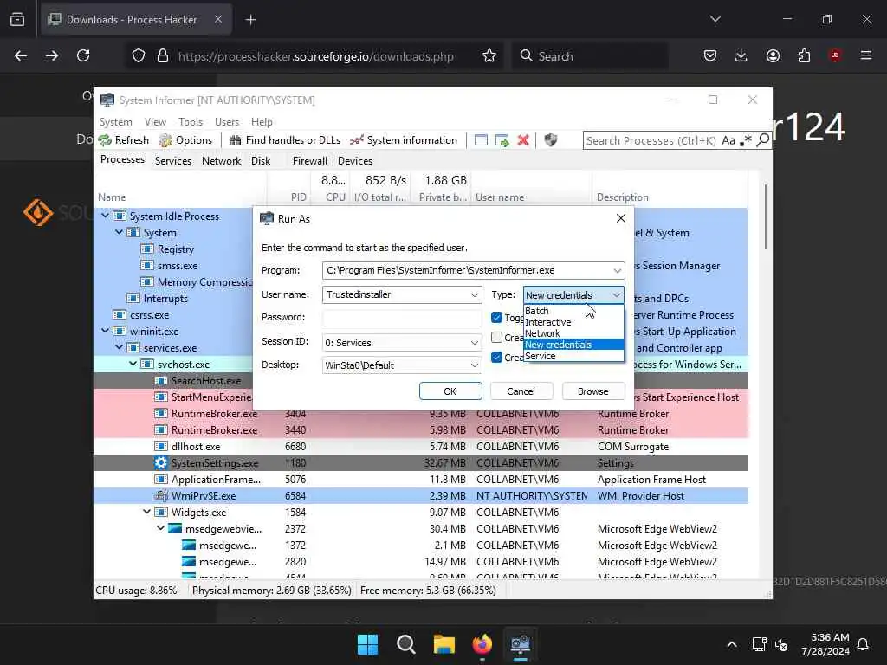Viewport: 887px width, 665px height.
Task: Bookmark this page with star icon
Action: point(489,56)
